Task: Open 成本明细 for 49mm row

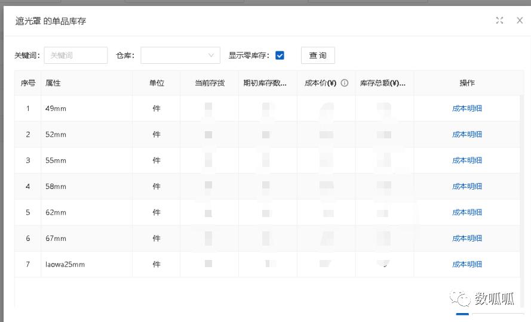Action: point(467,109)
